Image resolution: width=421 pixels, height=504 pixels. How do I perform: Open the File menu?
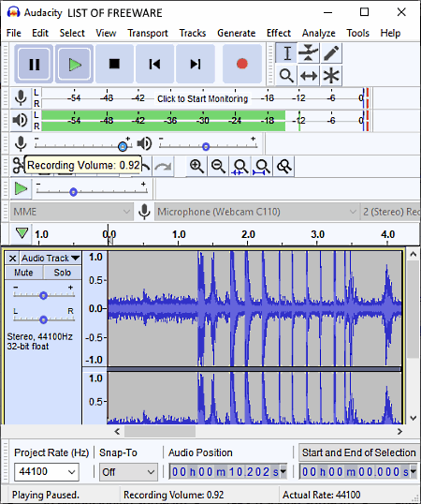tap(13, 33)
